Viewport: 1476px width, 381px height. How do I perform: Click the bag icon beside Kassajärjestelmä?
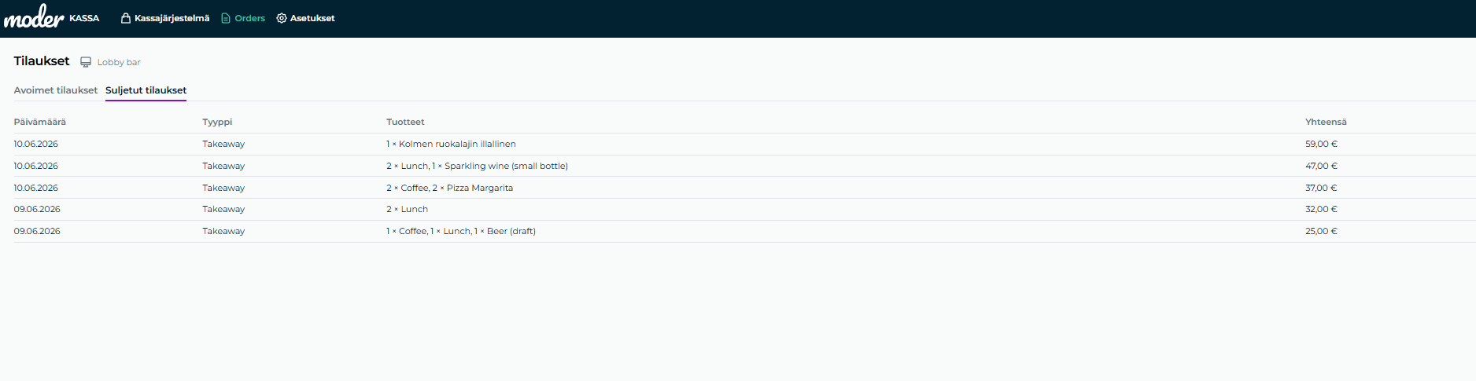point(126,18)
